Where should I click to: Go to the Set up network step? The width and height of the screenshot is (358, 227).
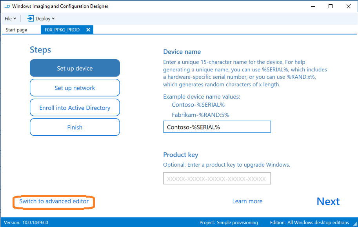[75, 88]
